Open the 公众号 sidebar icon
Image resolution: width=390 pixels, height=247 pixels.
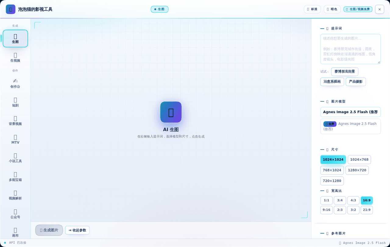(x=15, y=214)
